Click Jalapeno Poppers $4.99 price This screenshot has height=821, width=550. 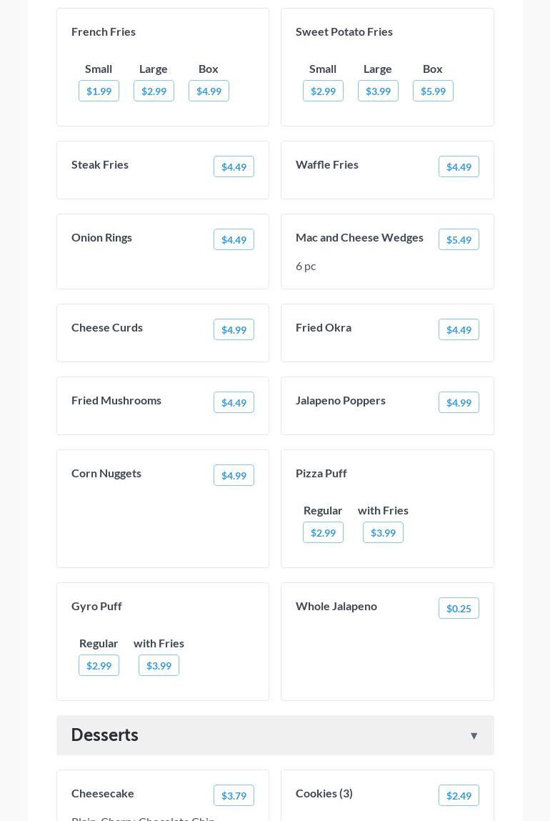(459, 402)
